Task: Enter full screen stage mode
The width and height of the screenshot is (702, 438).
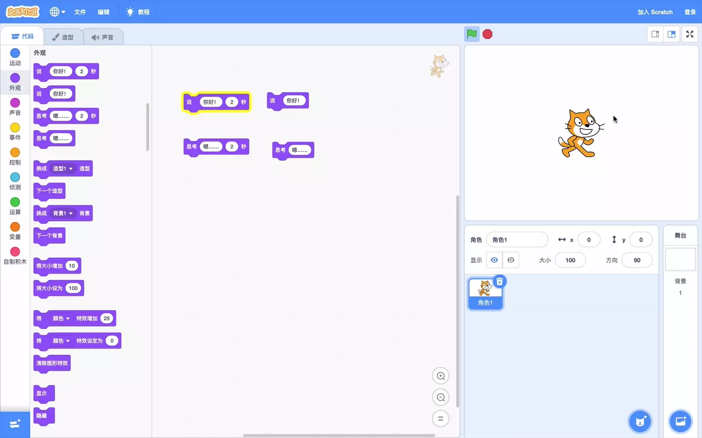Action: coord(690,34)
